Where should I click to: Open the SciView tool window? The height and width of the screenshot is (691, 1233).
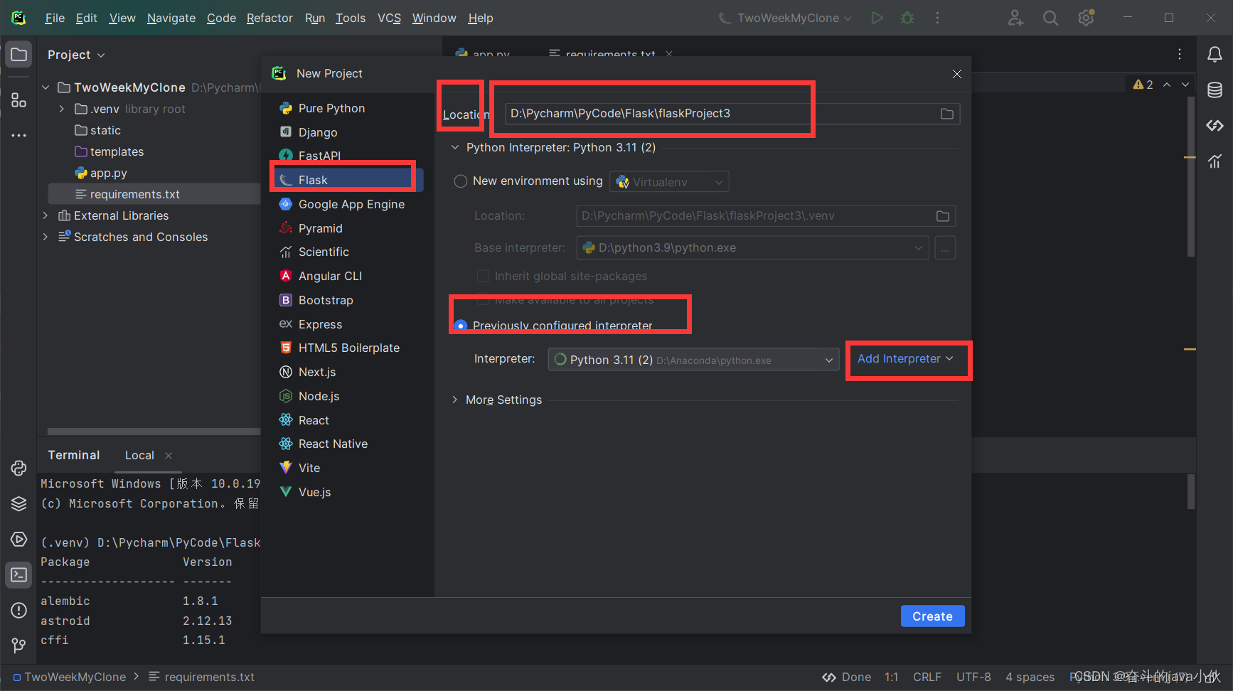pos(1215,161)
